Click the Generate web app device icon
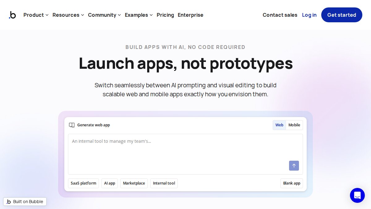 pyautogui.click(x=72, y=125)
